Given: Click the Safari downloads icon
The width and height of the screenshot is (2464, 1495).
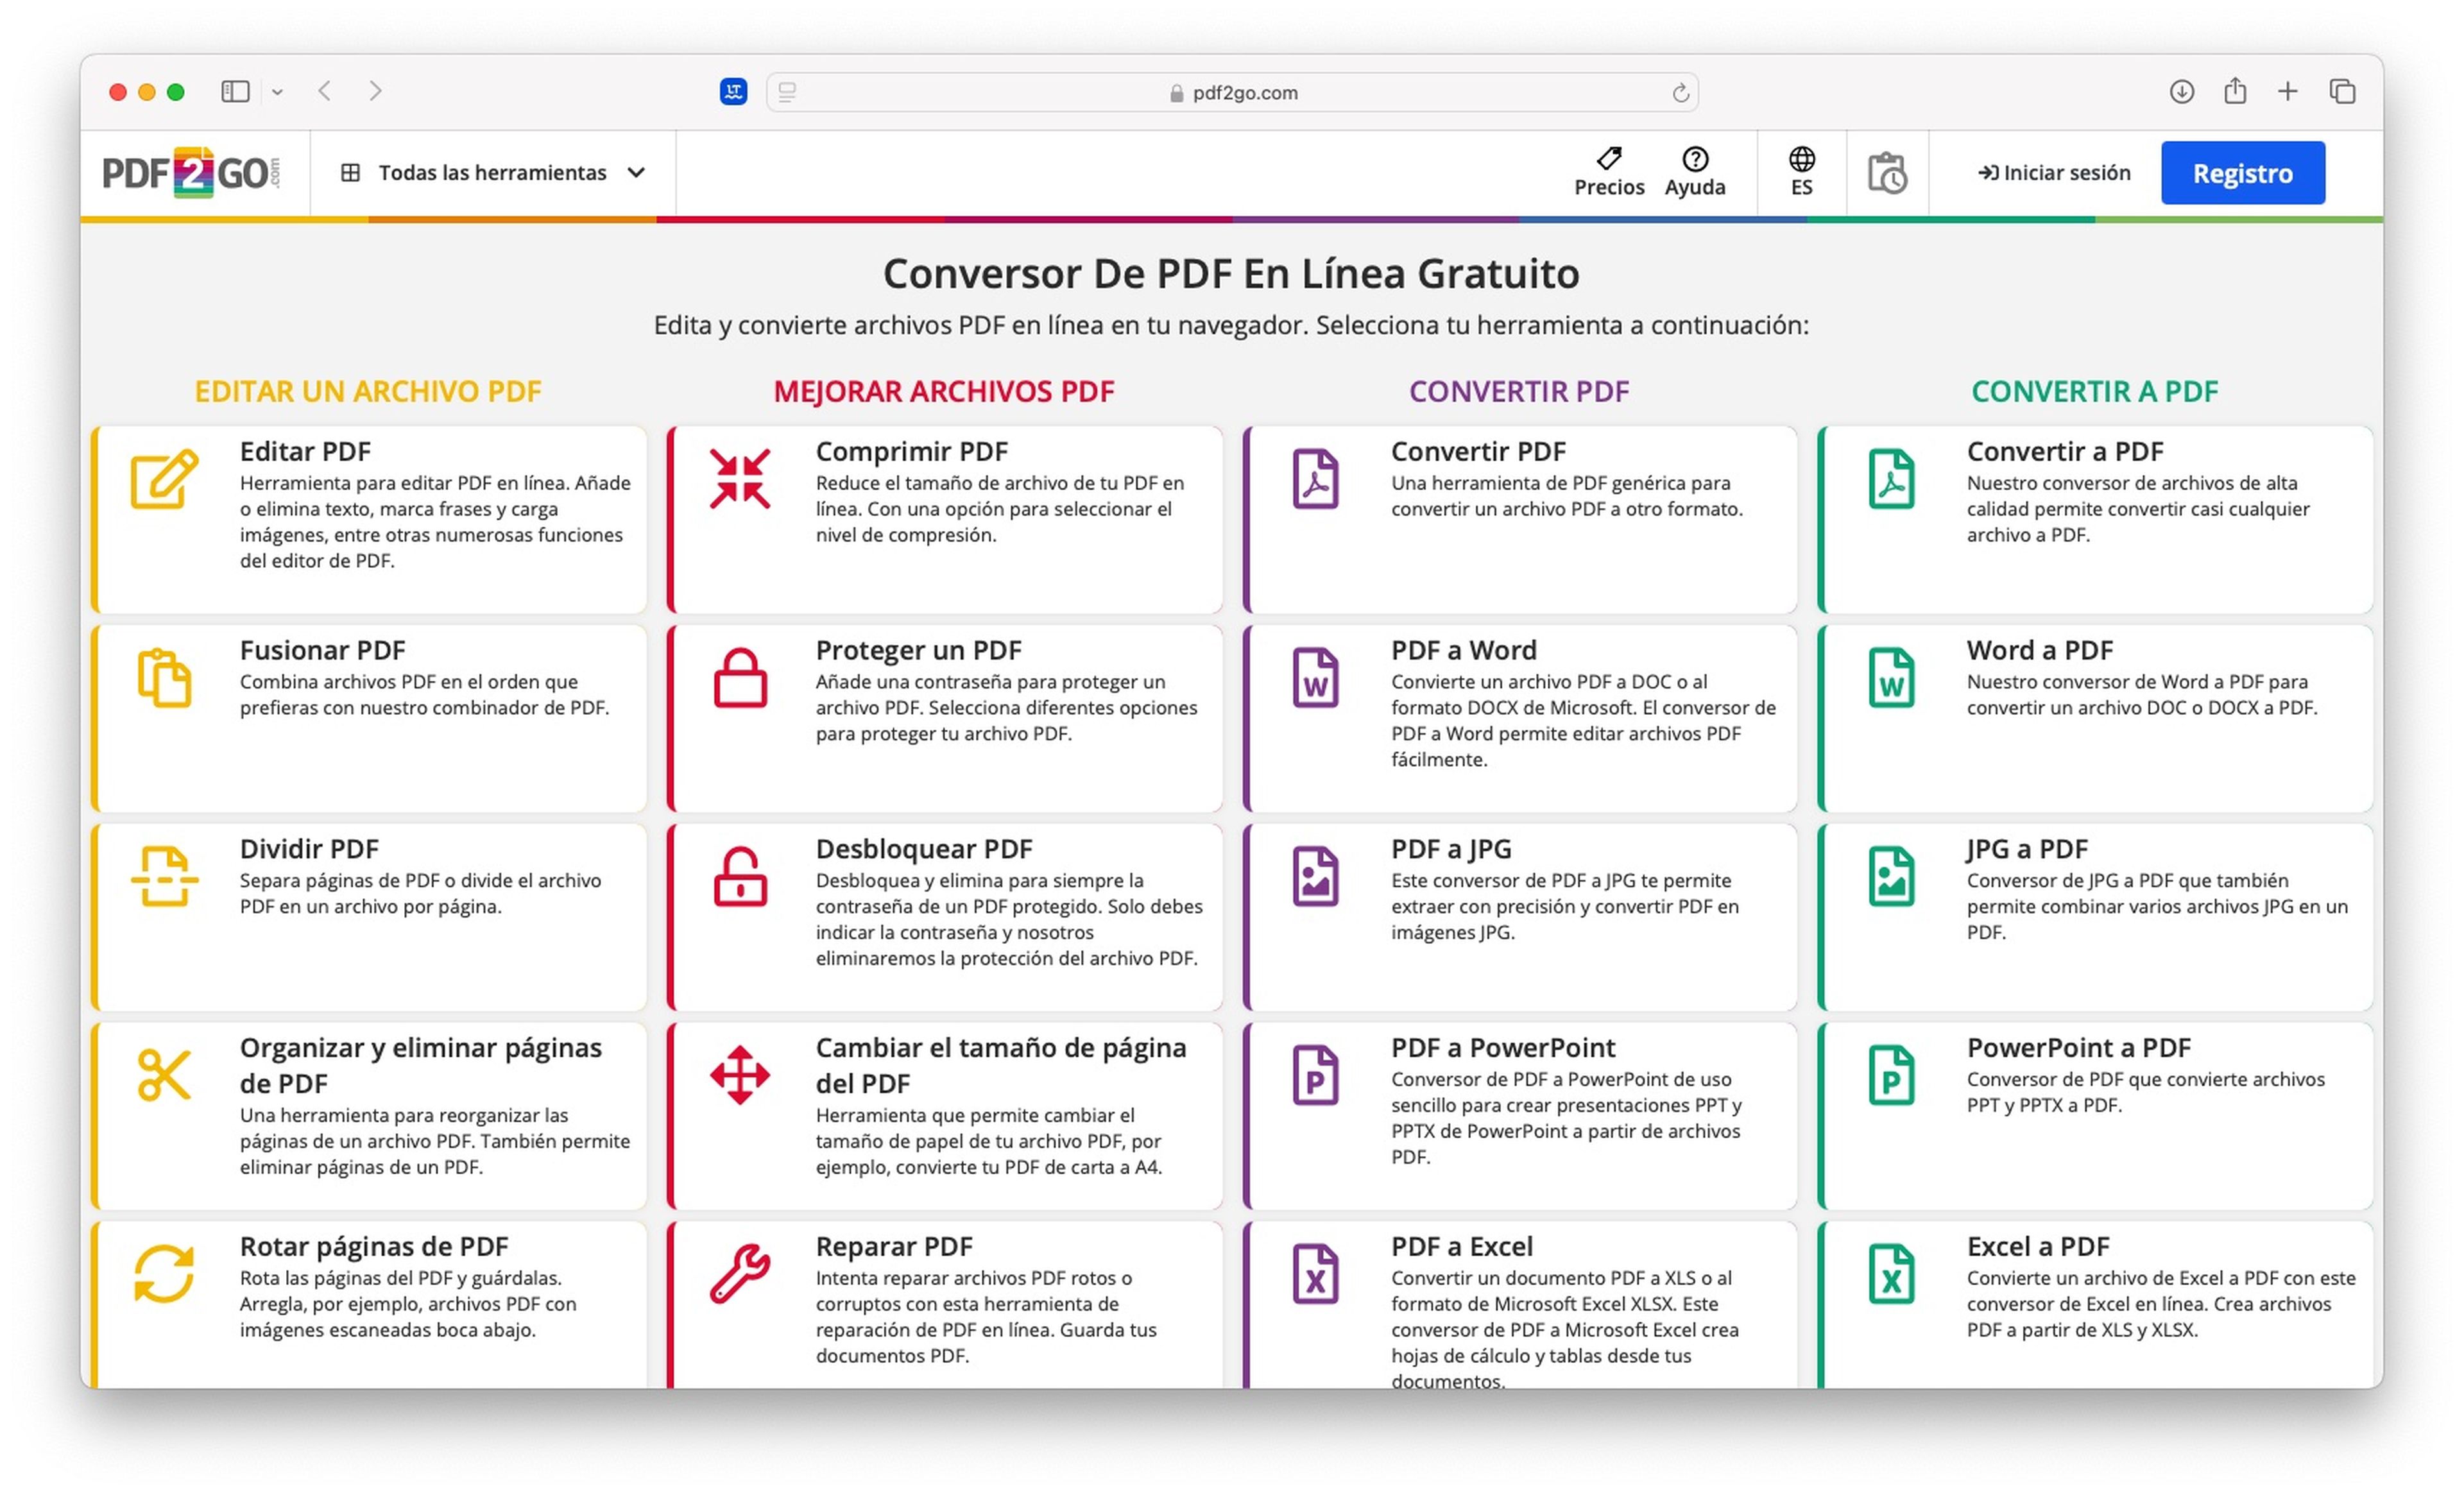Looking at the screenshot, I should [2182, 92].
